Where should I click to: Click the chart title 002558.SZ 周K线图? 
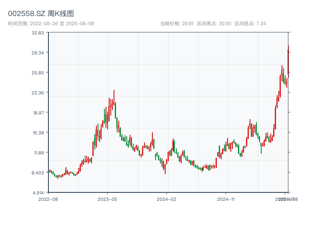pos(41,14)
